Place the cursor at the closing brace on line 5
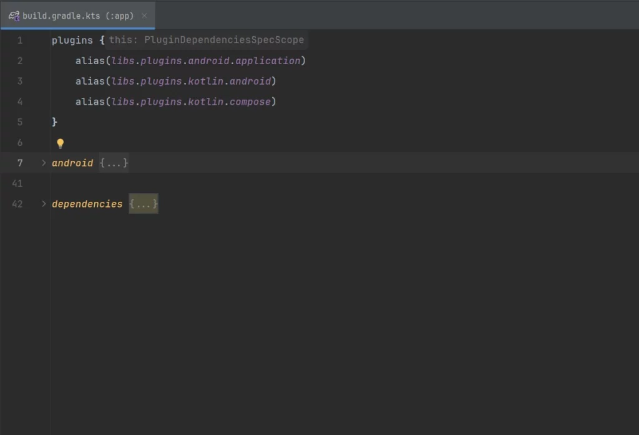639x435 pixels. coord(55,122)
